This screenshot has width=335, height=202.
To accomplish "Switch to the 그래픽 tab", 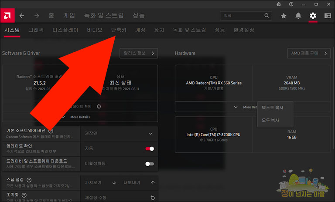I will coord(36,30).
